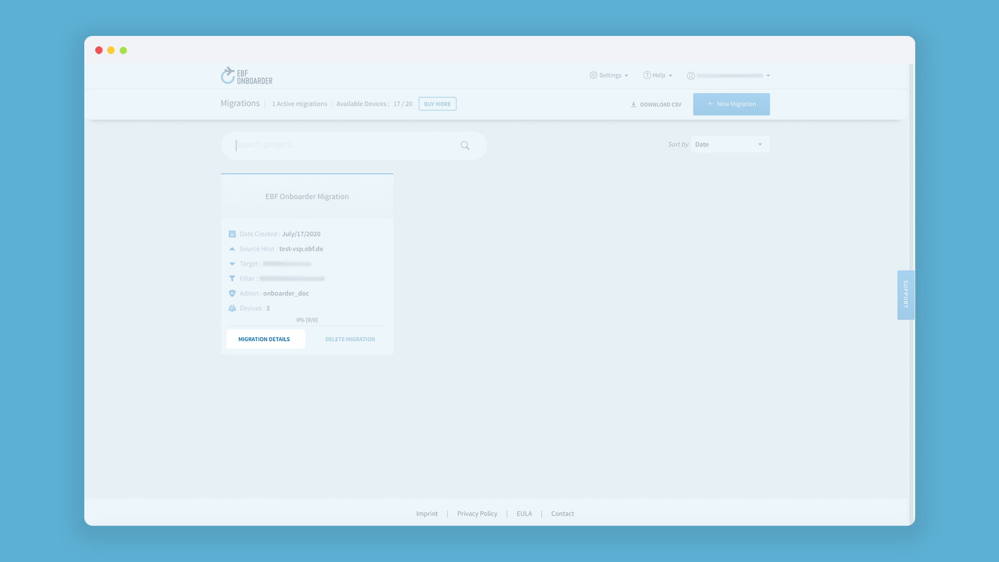Click the Filter funnel icon

pyautogui.click(x=232, y=279)
